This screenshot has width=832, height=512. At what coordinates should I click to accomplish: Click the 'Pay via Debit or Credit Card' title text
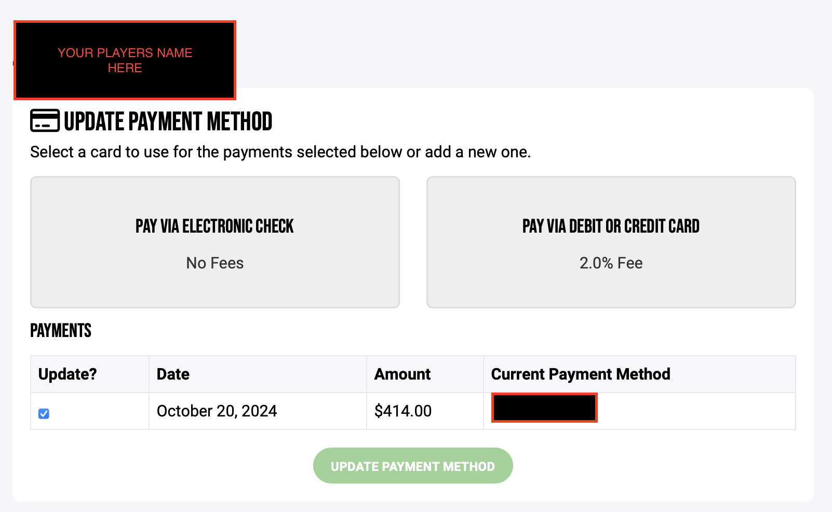pyautogui.click(x=611, y=226)
